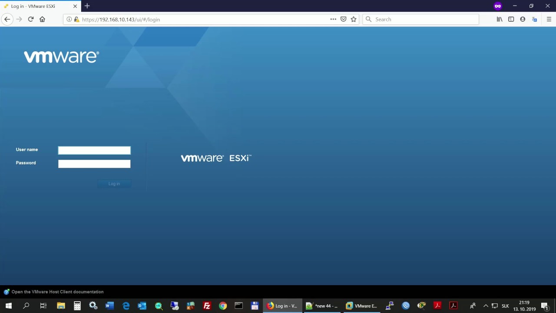Screen dimensions: 556x313
Task: Bookmark this page with star icon
Action: (x=354, y=19)
